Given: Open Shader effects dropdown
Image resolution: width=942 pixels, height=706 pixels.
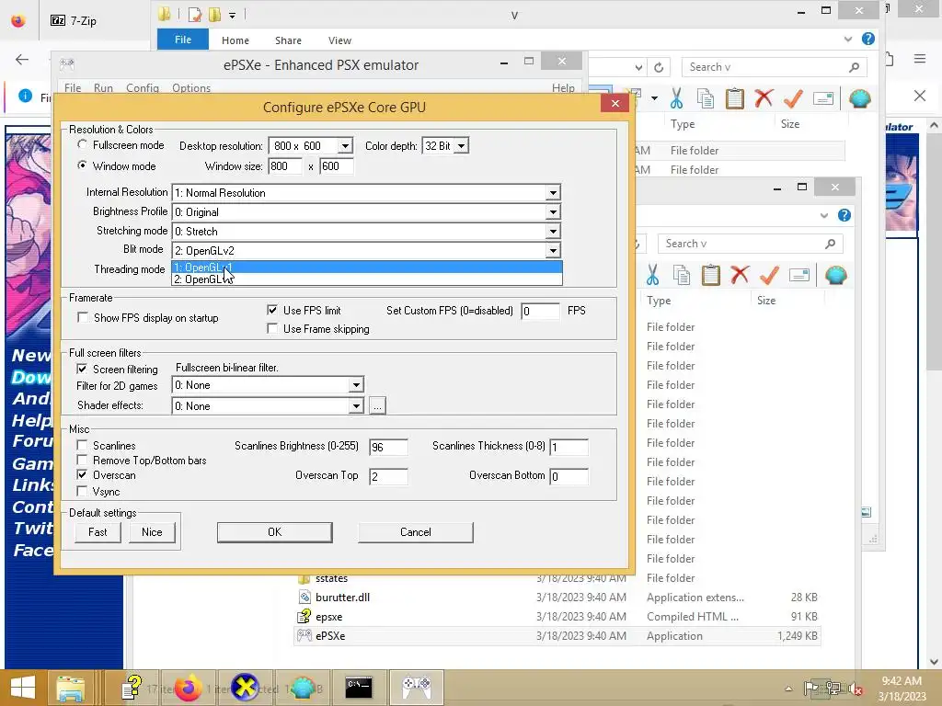Looking at the screenshot, I should (356, 405).
